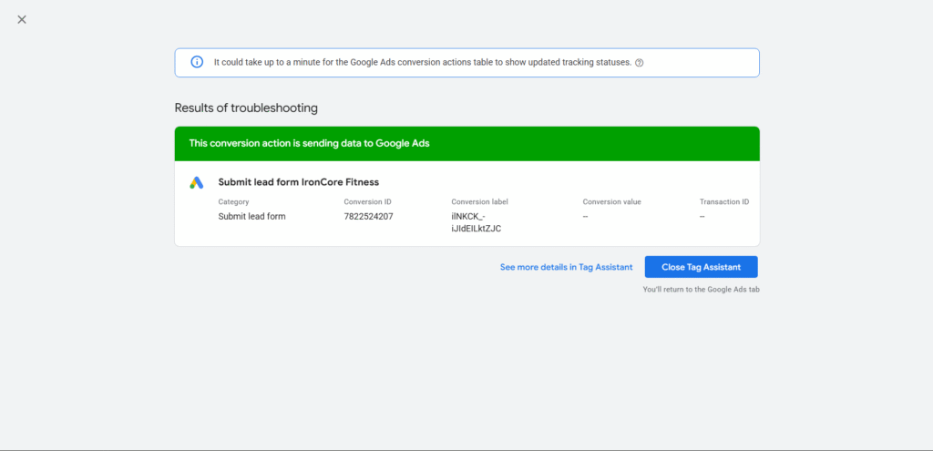Viewport: 933px width, 451px height.
Task: Click the Transaction ID column header
Action: click(724, 201)
